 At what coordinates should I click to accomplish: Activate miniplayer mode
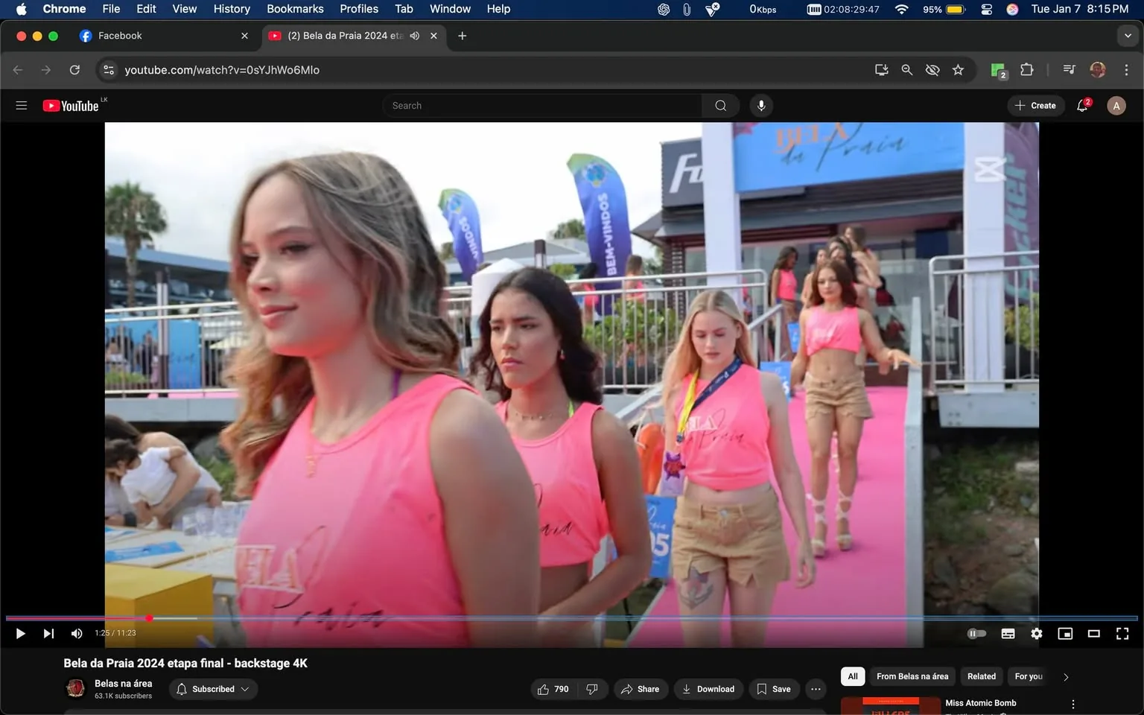point(1065,633)
